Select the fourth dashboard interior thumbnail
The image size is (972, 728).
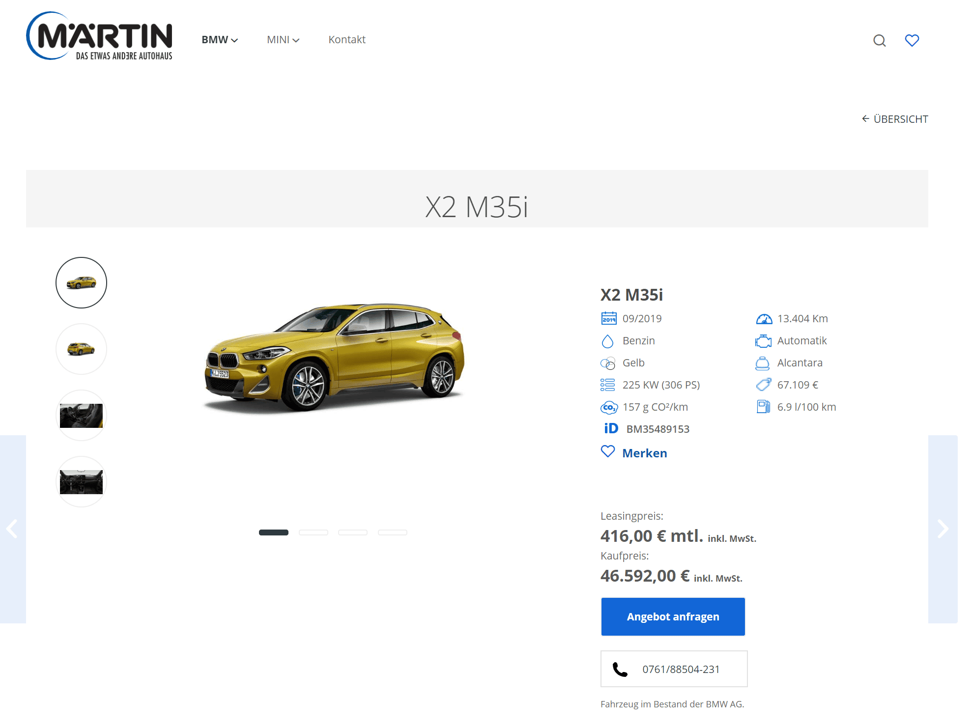[x=81, y=481]
